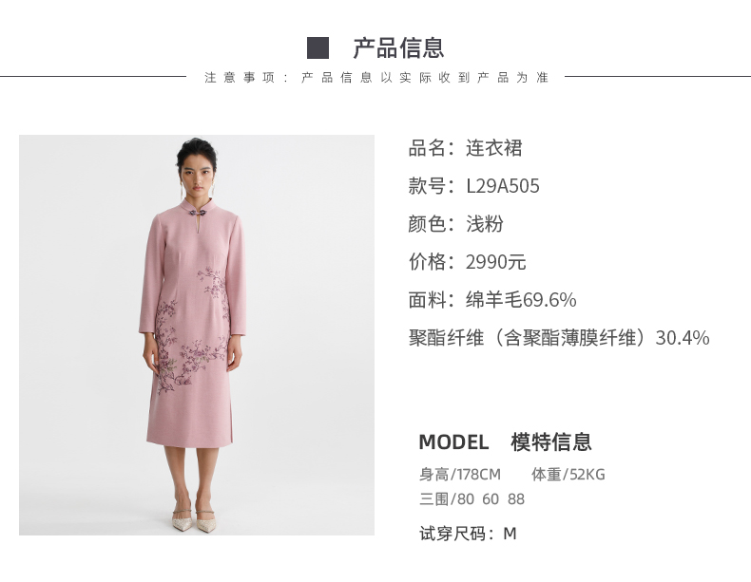This screenshot has width=751, height=582.
Task: Click the dark square icon beside 产品信息
Action: 318,48
